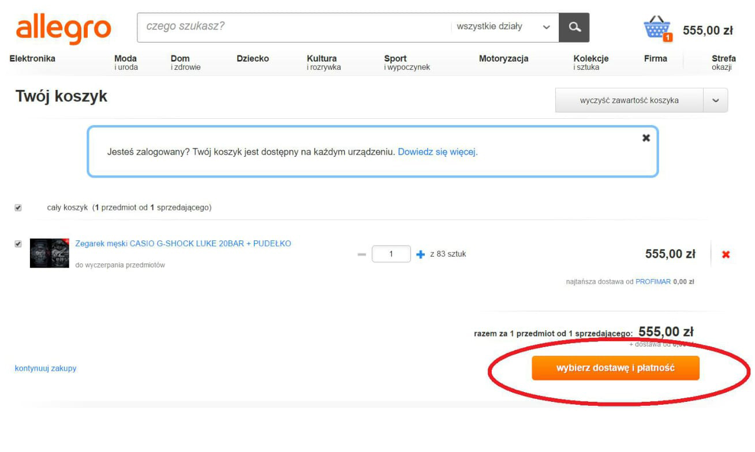Open the Firma category menu
755x452 pixels.
pyautogui.click(x=656, y=58)
